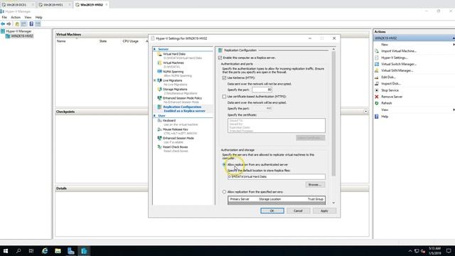Click OK in Hyper-V Settings dialog
The width and height of the screenshot is (455, 256).
[x=272, y=210]
